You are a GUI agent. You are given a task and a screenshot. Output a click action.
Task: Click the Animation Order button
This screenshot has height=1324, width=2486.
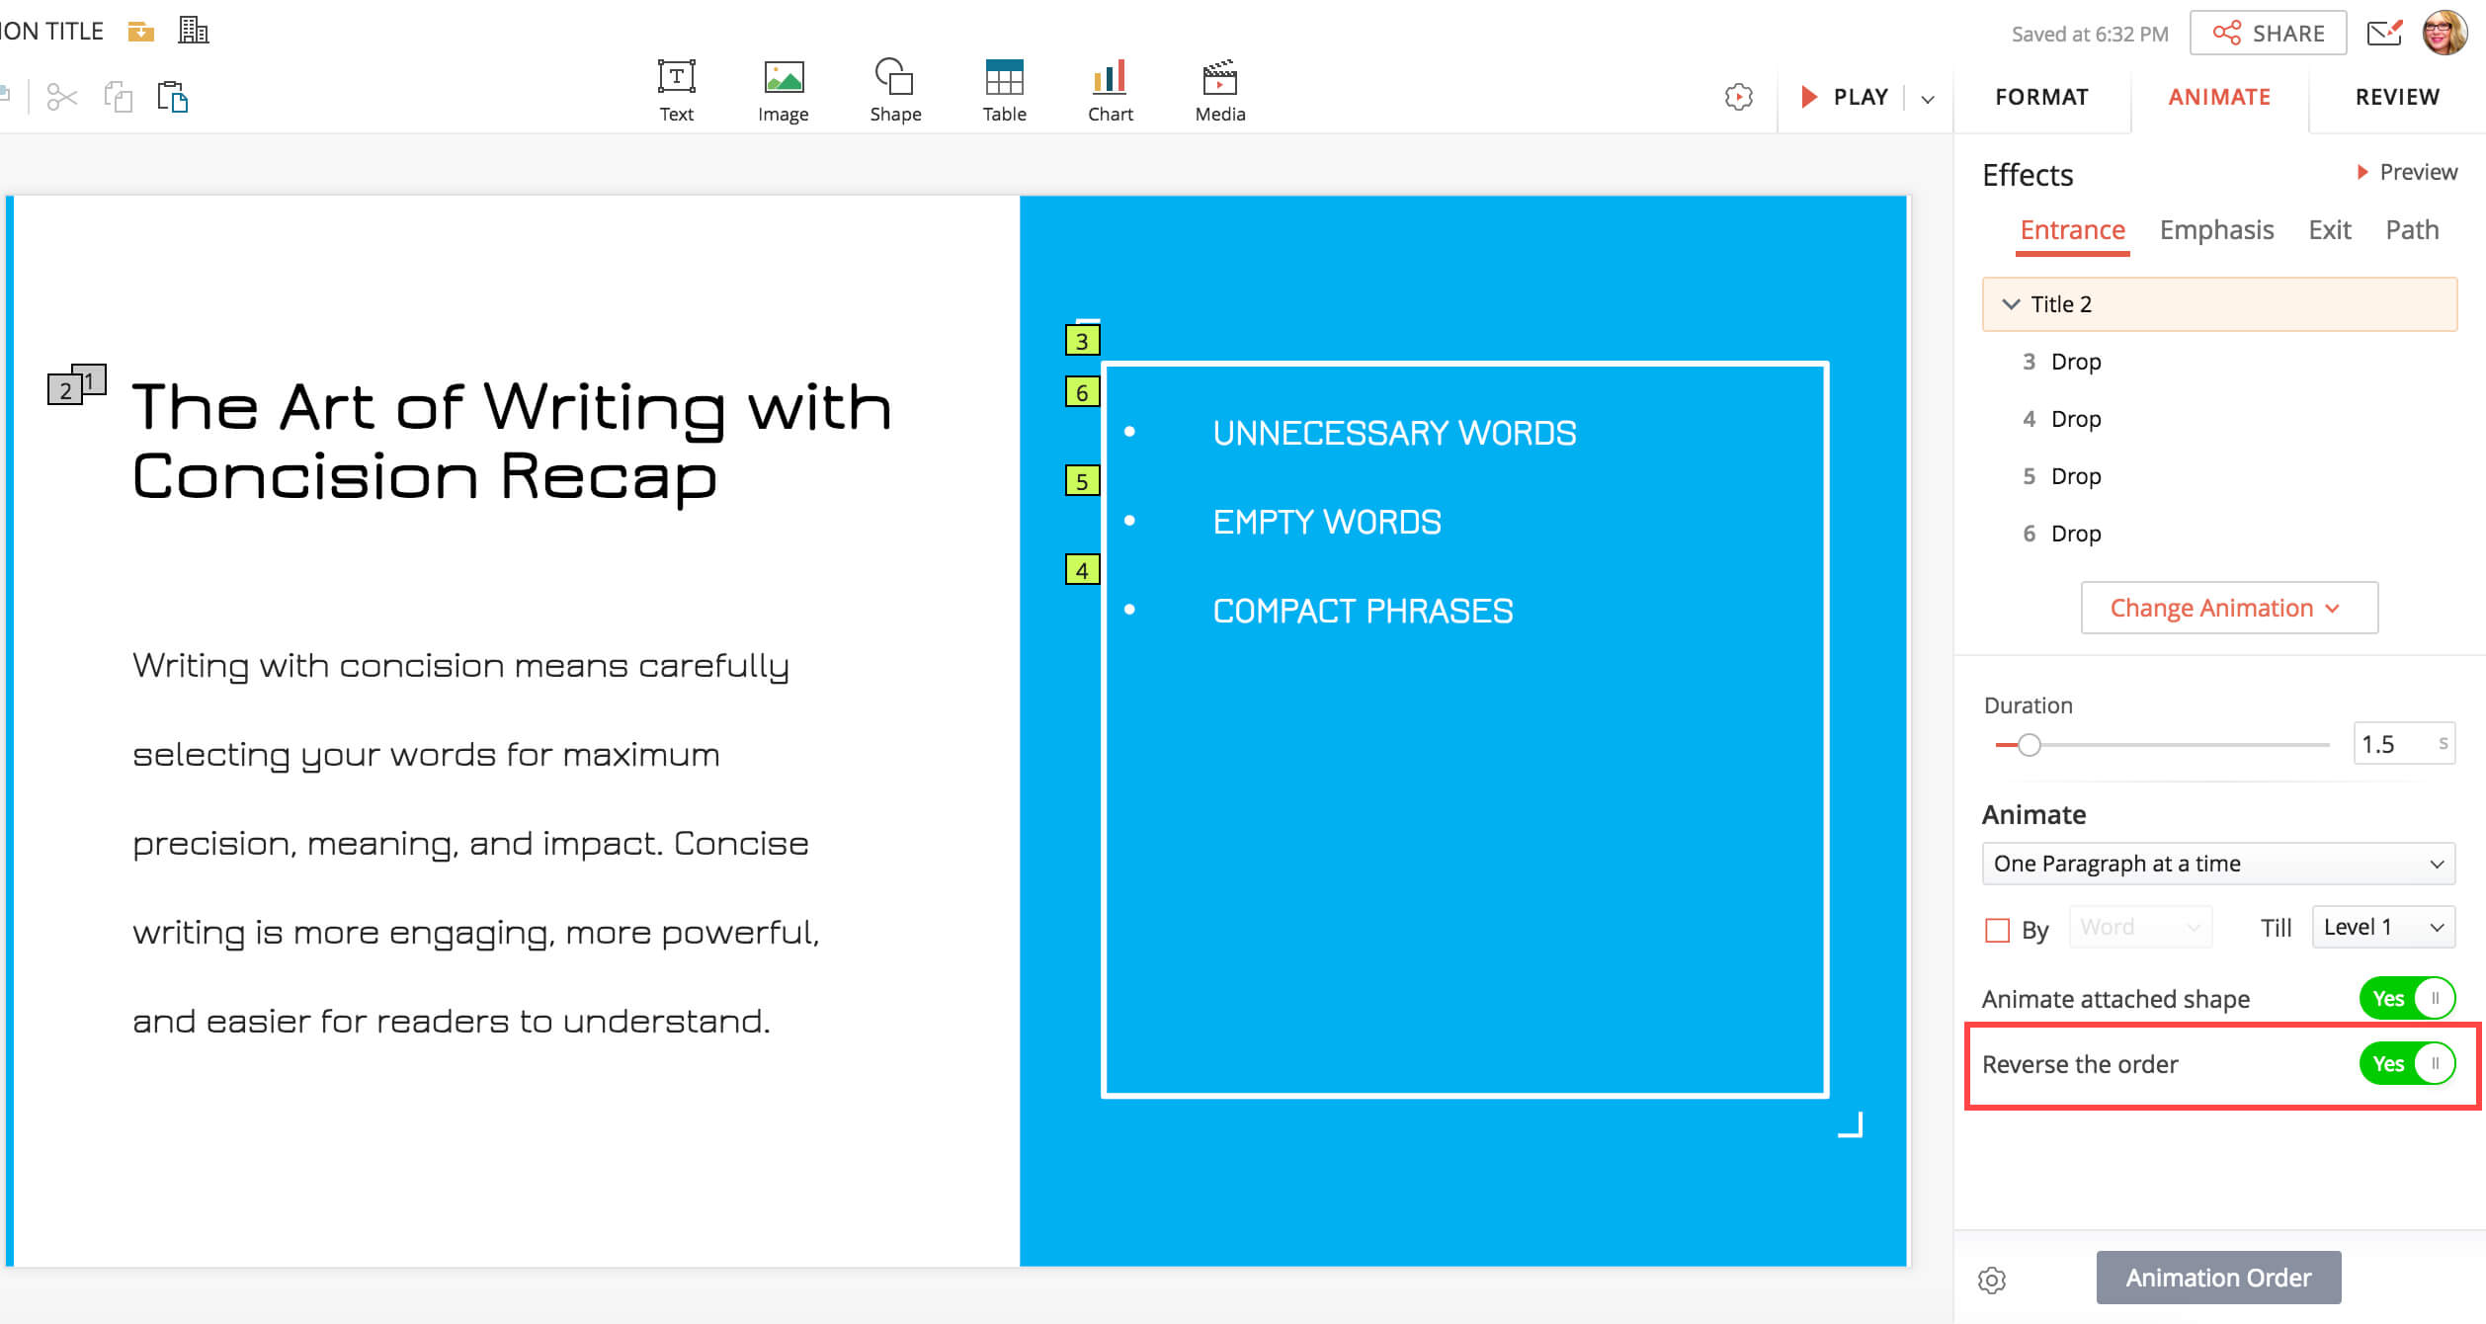(2217, 1278)
